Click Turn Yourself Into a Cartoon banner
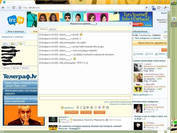Screen dimensions: 177x133 (136, 19)
